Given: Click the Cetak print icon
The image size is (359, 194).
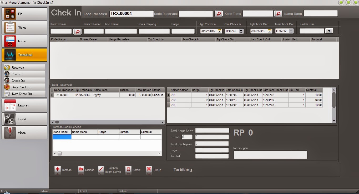Looking at the screenshot, I should 128,170.
